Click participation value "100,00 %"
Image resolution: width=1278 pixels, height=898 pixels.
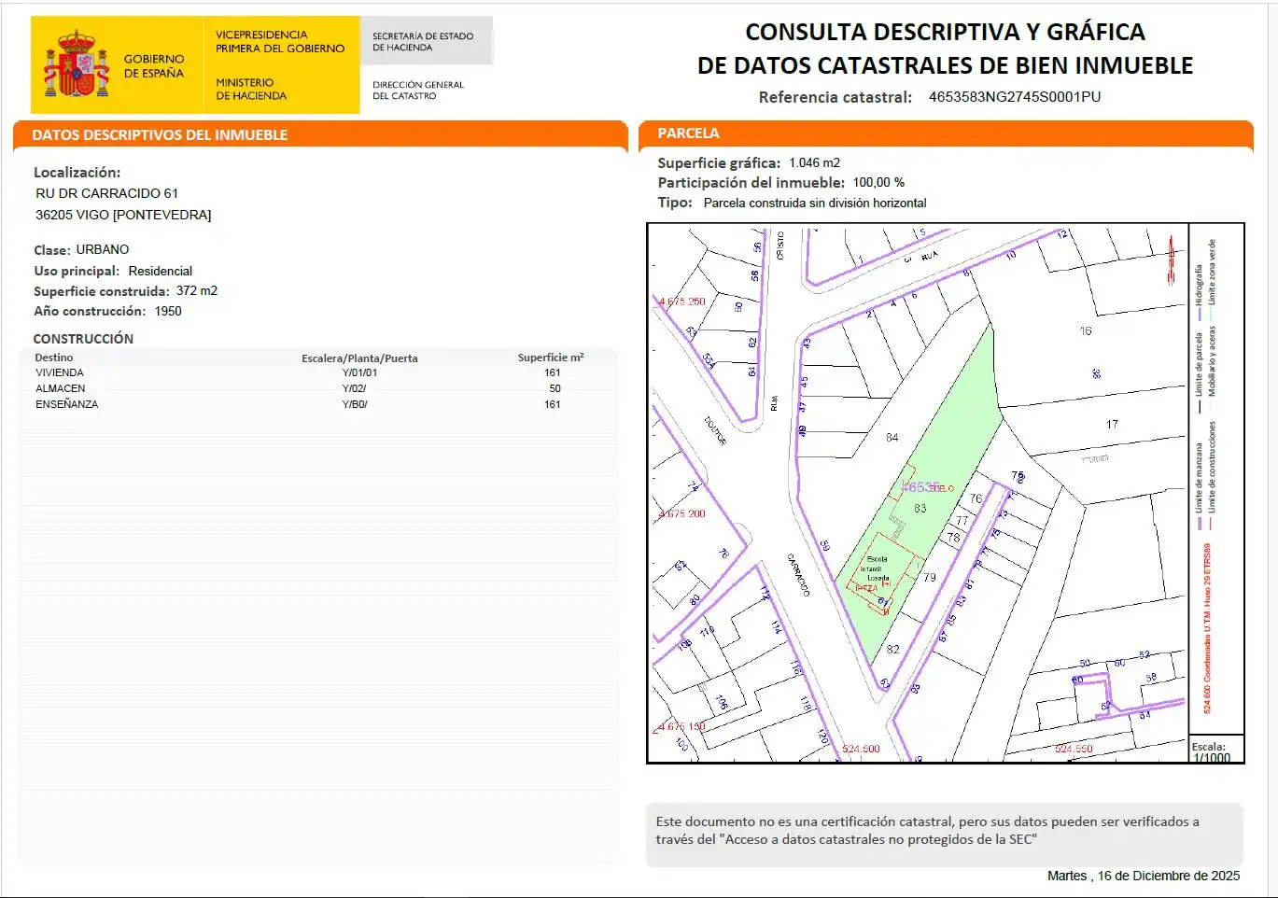[x=878, y=183]
